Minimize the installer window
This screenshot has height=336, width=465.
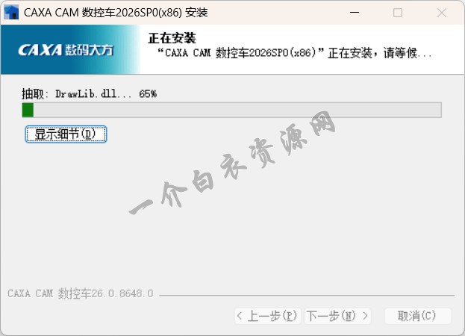click(355, 13)
